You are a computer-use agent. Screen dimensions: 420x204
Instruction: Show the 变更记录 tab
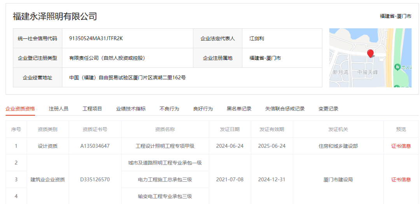328,109
